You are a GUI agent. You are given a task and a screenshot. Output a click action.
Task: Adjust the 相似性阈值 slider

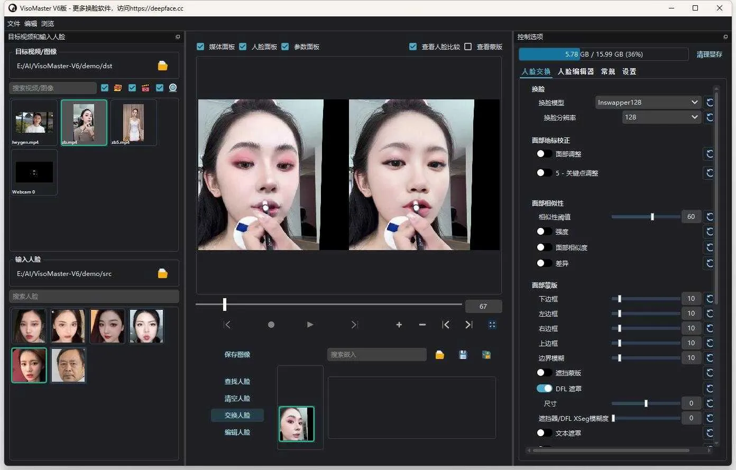coord(646,217)
